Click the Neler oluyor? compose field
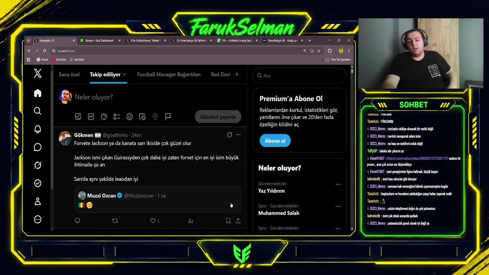This screenshot has width=489, height=275. [x=157, y=97]
